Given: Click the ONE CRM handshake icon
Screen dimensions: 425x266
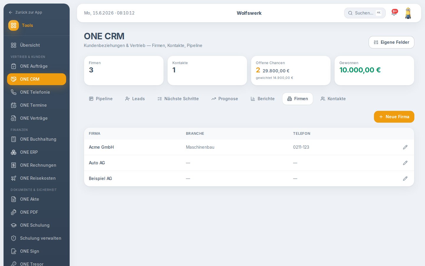Looking at the screenshot, I should (14, 79).
